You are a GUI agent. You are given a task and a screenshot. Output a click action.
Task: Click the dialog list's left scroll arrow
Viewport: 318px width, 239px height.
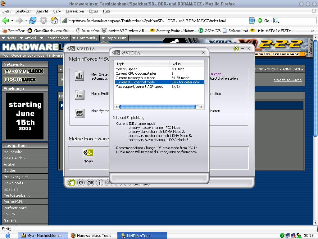(116, 107)
